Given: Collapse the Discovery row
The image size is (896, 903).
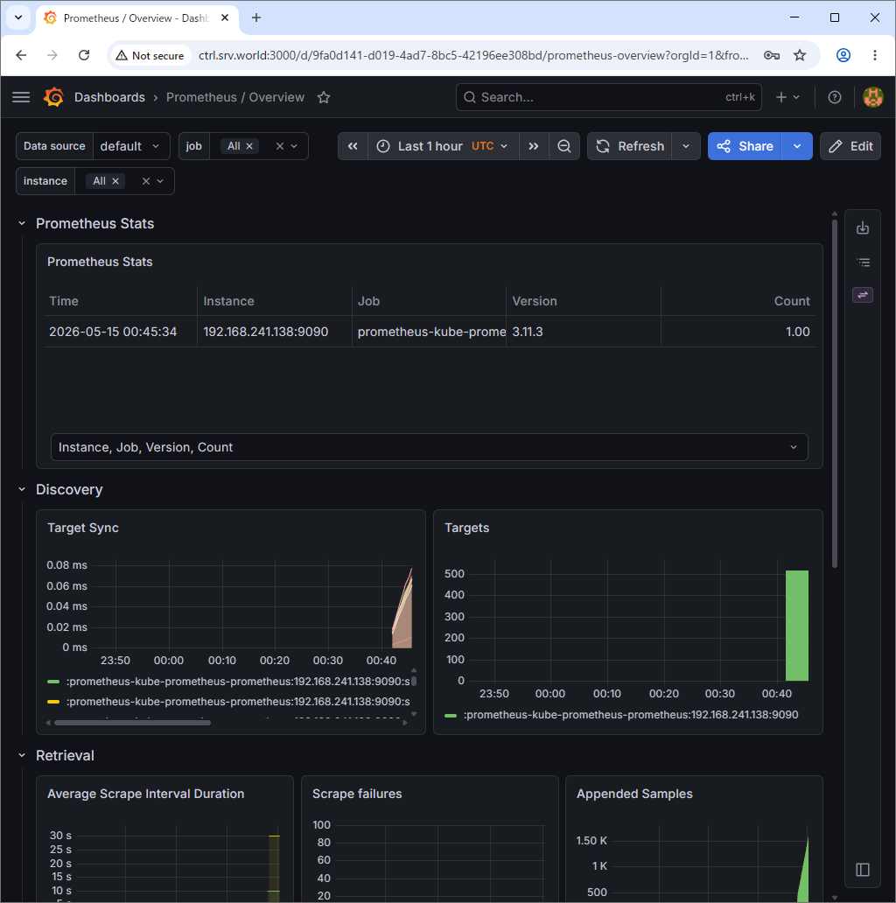Looking at the screenshot, I should pos(22,489).
